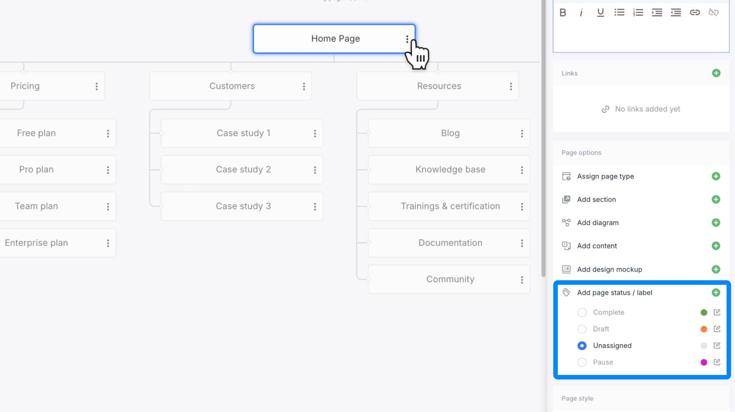Open the Resources page options menu
The height and width of the screenshot is (412, 735).
[511, 86]
